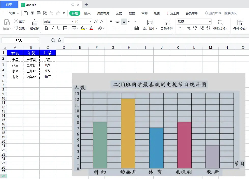The width and height of the screenshot is (249, 179).
Task: Toggle Underline formatting
Action: (x=59, y=28)
